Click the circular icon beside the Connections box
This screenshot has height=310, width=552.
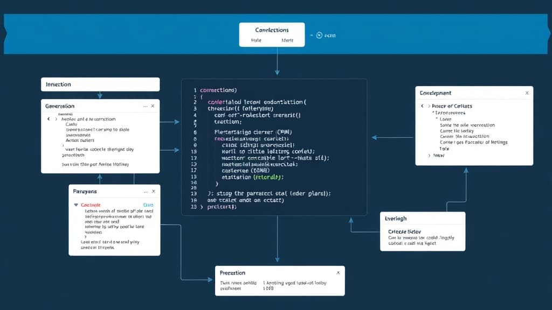[x=319, y=35]
